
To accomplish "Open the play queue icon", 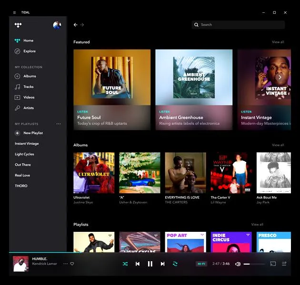I will (x=284, y=264).
